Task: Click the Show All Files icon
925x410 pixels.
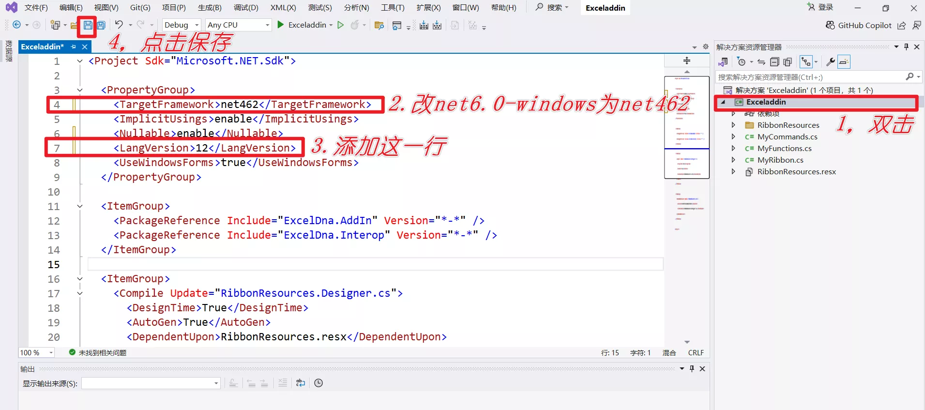Action: [788, 62]
